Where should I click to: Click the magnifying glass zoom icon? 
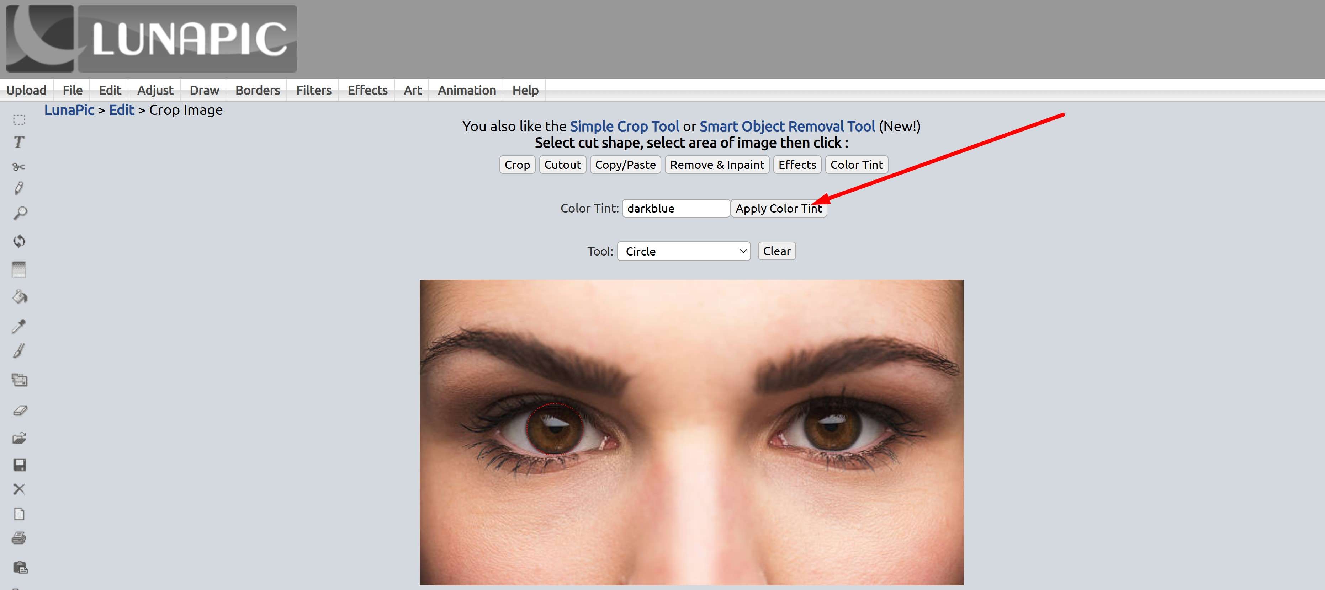(x=20, y=213)
